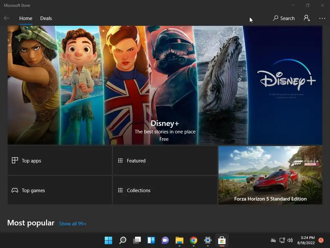Go back with the back arrow
This screenshot has width=330, height=248.
pyautogui.click(x=6, y=18)
